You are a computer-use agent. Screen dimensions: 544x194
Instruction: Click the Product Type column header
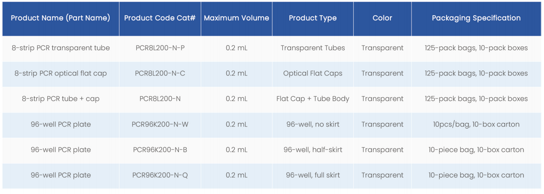(312, 18)
